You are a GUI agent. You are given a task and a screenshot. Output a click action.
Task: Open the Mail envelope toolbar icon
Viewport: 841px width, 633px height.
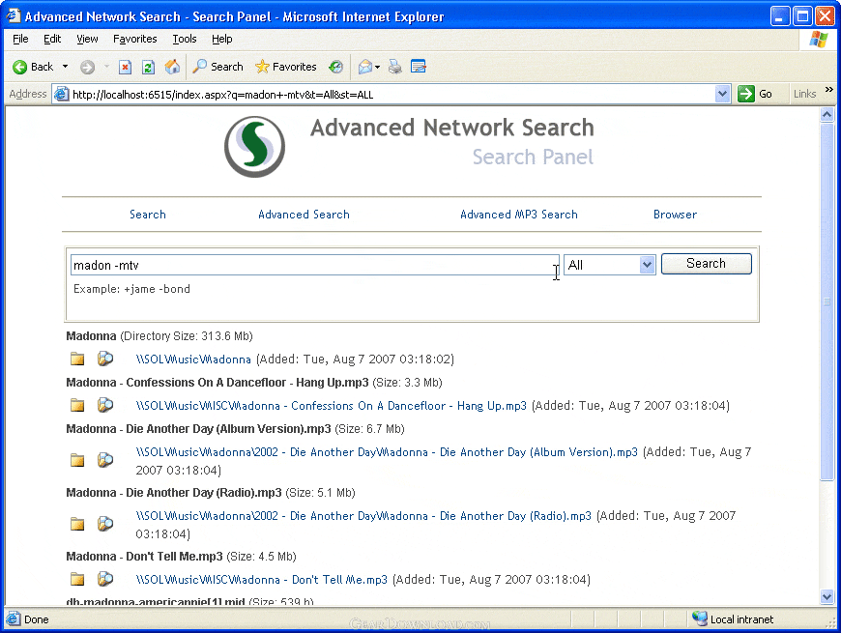click(365, 67)
